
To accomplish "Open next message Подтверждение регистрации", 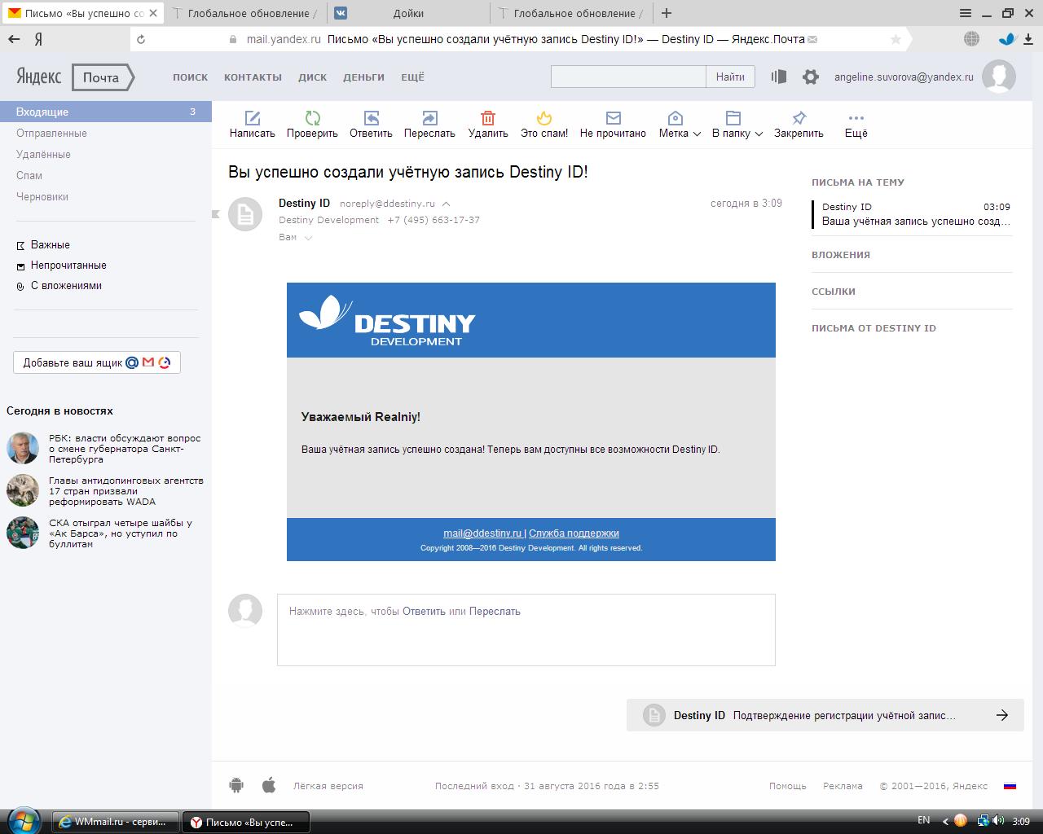I will [825, 715].
